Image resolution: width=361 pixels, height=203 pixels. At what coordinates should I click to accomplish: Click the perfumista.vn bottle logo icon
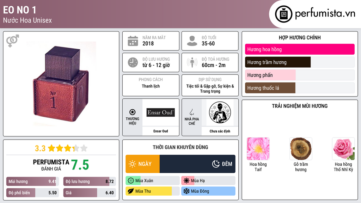pyautogui.click(x=284, y=14)
